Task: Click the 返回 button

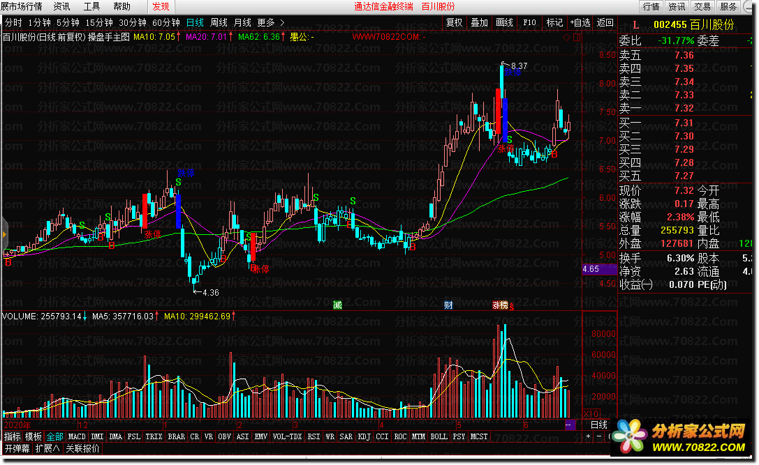Action: [605, 23]
